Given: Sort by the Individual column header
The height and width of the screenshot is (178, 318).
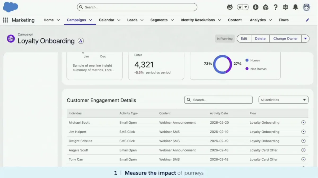Looking at the screenshot, I should point(76,113).
